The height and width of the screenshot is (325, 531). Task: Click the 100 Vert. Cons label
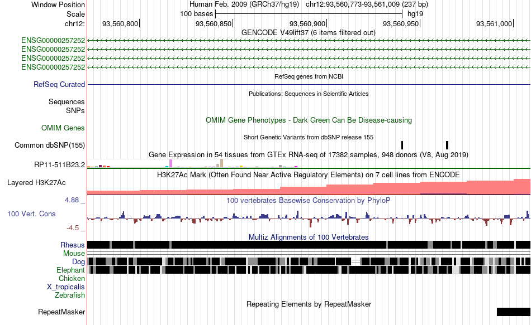(31, 214)
